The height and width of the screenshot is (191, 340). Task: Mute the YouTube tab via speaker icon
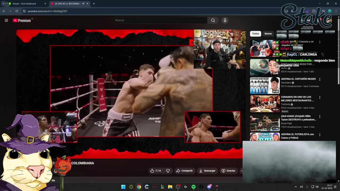coord(83,4)
